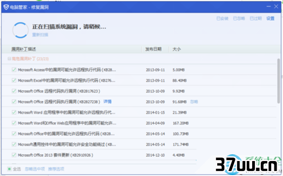This screenshot has height=176, width=283.
Task: Click the 电脑管家 shield logo icon
Action: point(6,7)
